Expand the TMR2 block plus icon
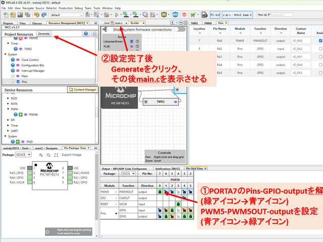Image resolution: width=323 pixels, height=242 pixels. 146,102
